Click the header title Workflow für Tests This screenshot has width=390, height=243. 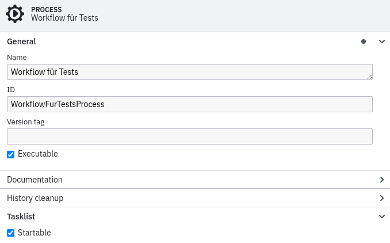click(64, 18)
